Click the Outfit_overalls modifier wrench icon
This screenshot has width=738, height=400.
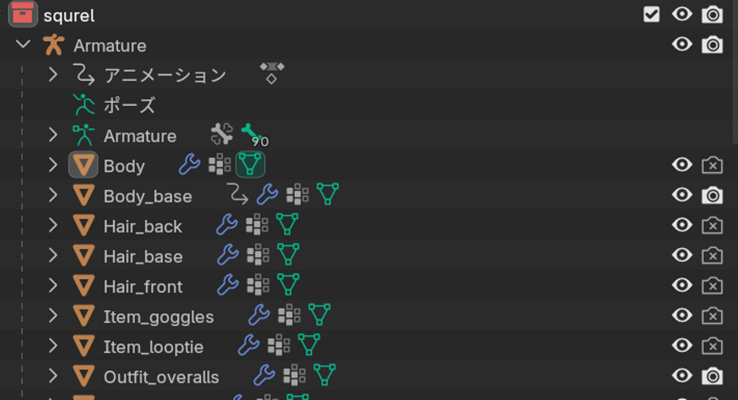pos(264,375)
